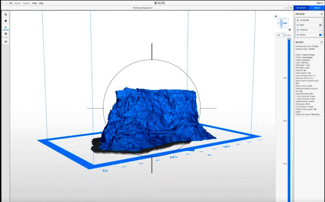Switch to the Library tab
The image size is (325, 202).
pos(317,8)
